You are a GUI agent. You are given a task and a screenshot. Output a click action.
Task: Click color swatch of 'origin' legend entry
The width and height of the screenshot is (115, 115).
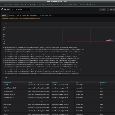pyautogui.click(x=4, y=61)
